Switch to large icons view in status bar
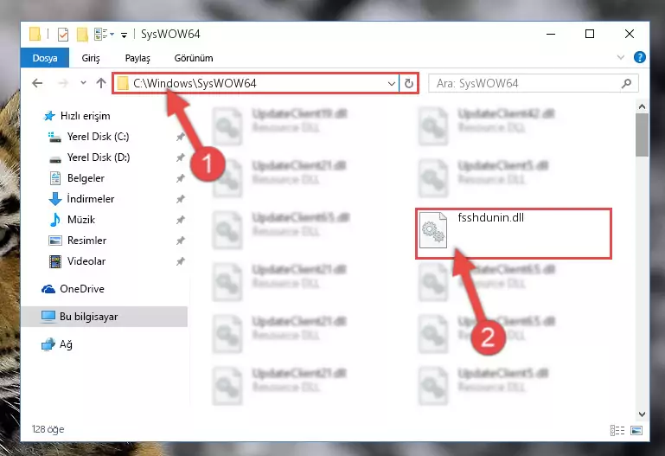 point(636,431)
